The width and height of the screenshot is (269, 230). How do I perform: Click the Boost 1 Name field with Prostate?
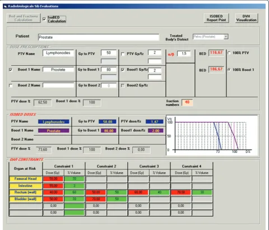(58, 70)
